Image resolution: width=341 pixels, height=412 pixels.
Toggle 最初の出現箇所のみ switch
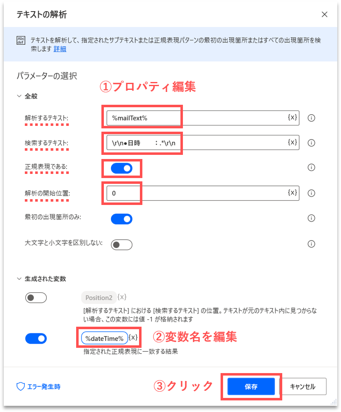[122, 219]
